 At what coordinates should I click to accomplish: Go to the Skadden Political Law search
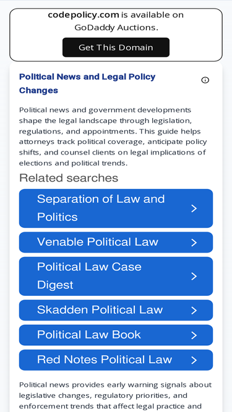pos(116,310)
